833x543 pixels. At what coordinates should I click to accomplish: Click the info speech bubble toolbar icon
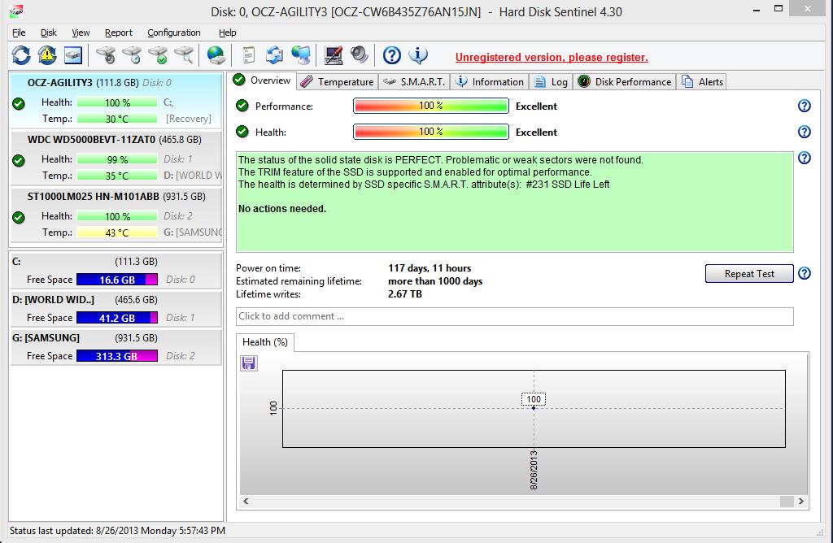418,55
